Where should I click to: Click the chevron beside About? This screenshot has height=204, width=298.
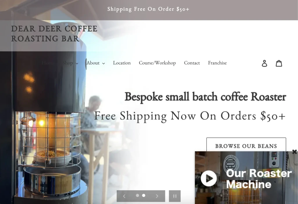pos(103,63)
